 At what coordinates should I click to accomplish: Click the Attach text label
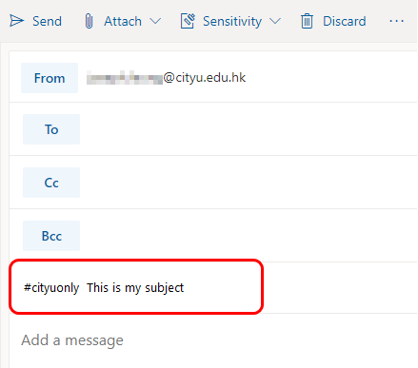pyautogui.click(x=123, y=21)
